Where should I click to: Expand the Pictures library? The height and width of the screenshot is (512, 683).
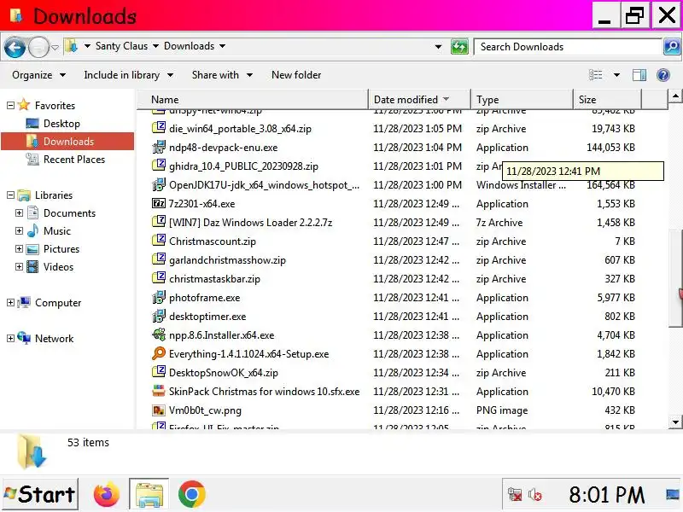[x=19, y=248]
